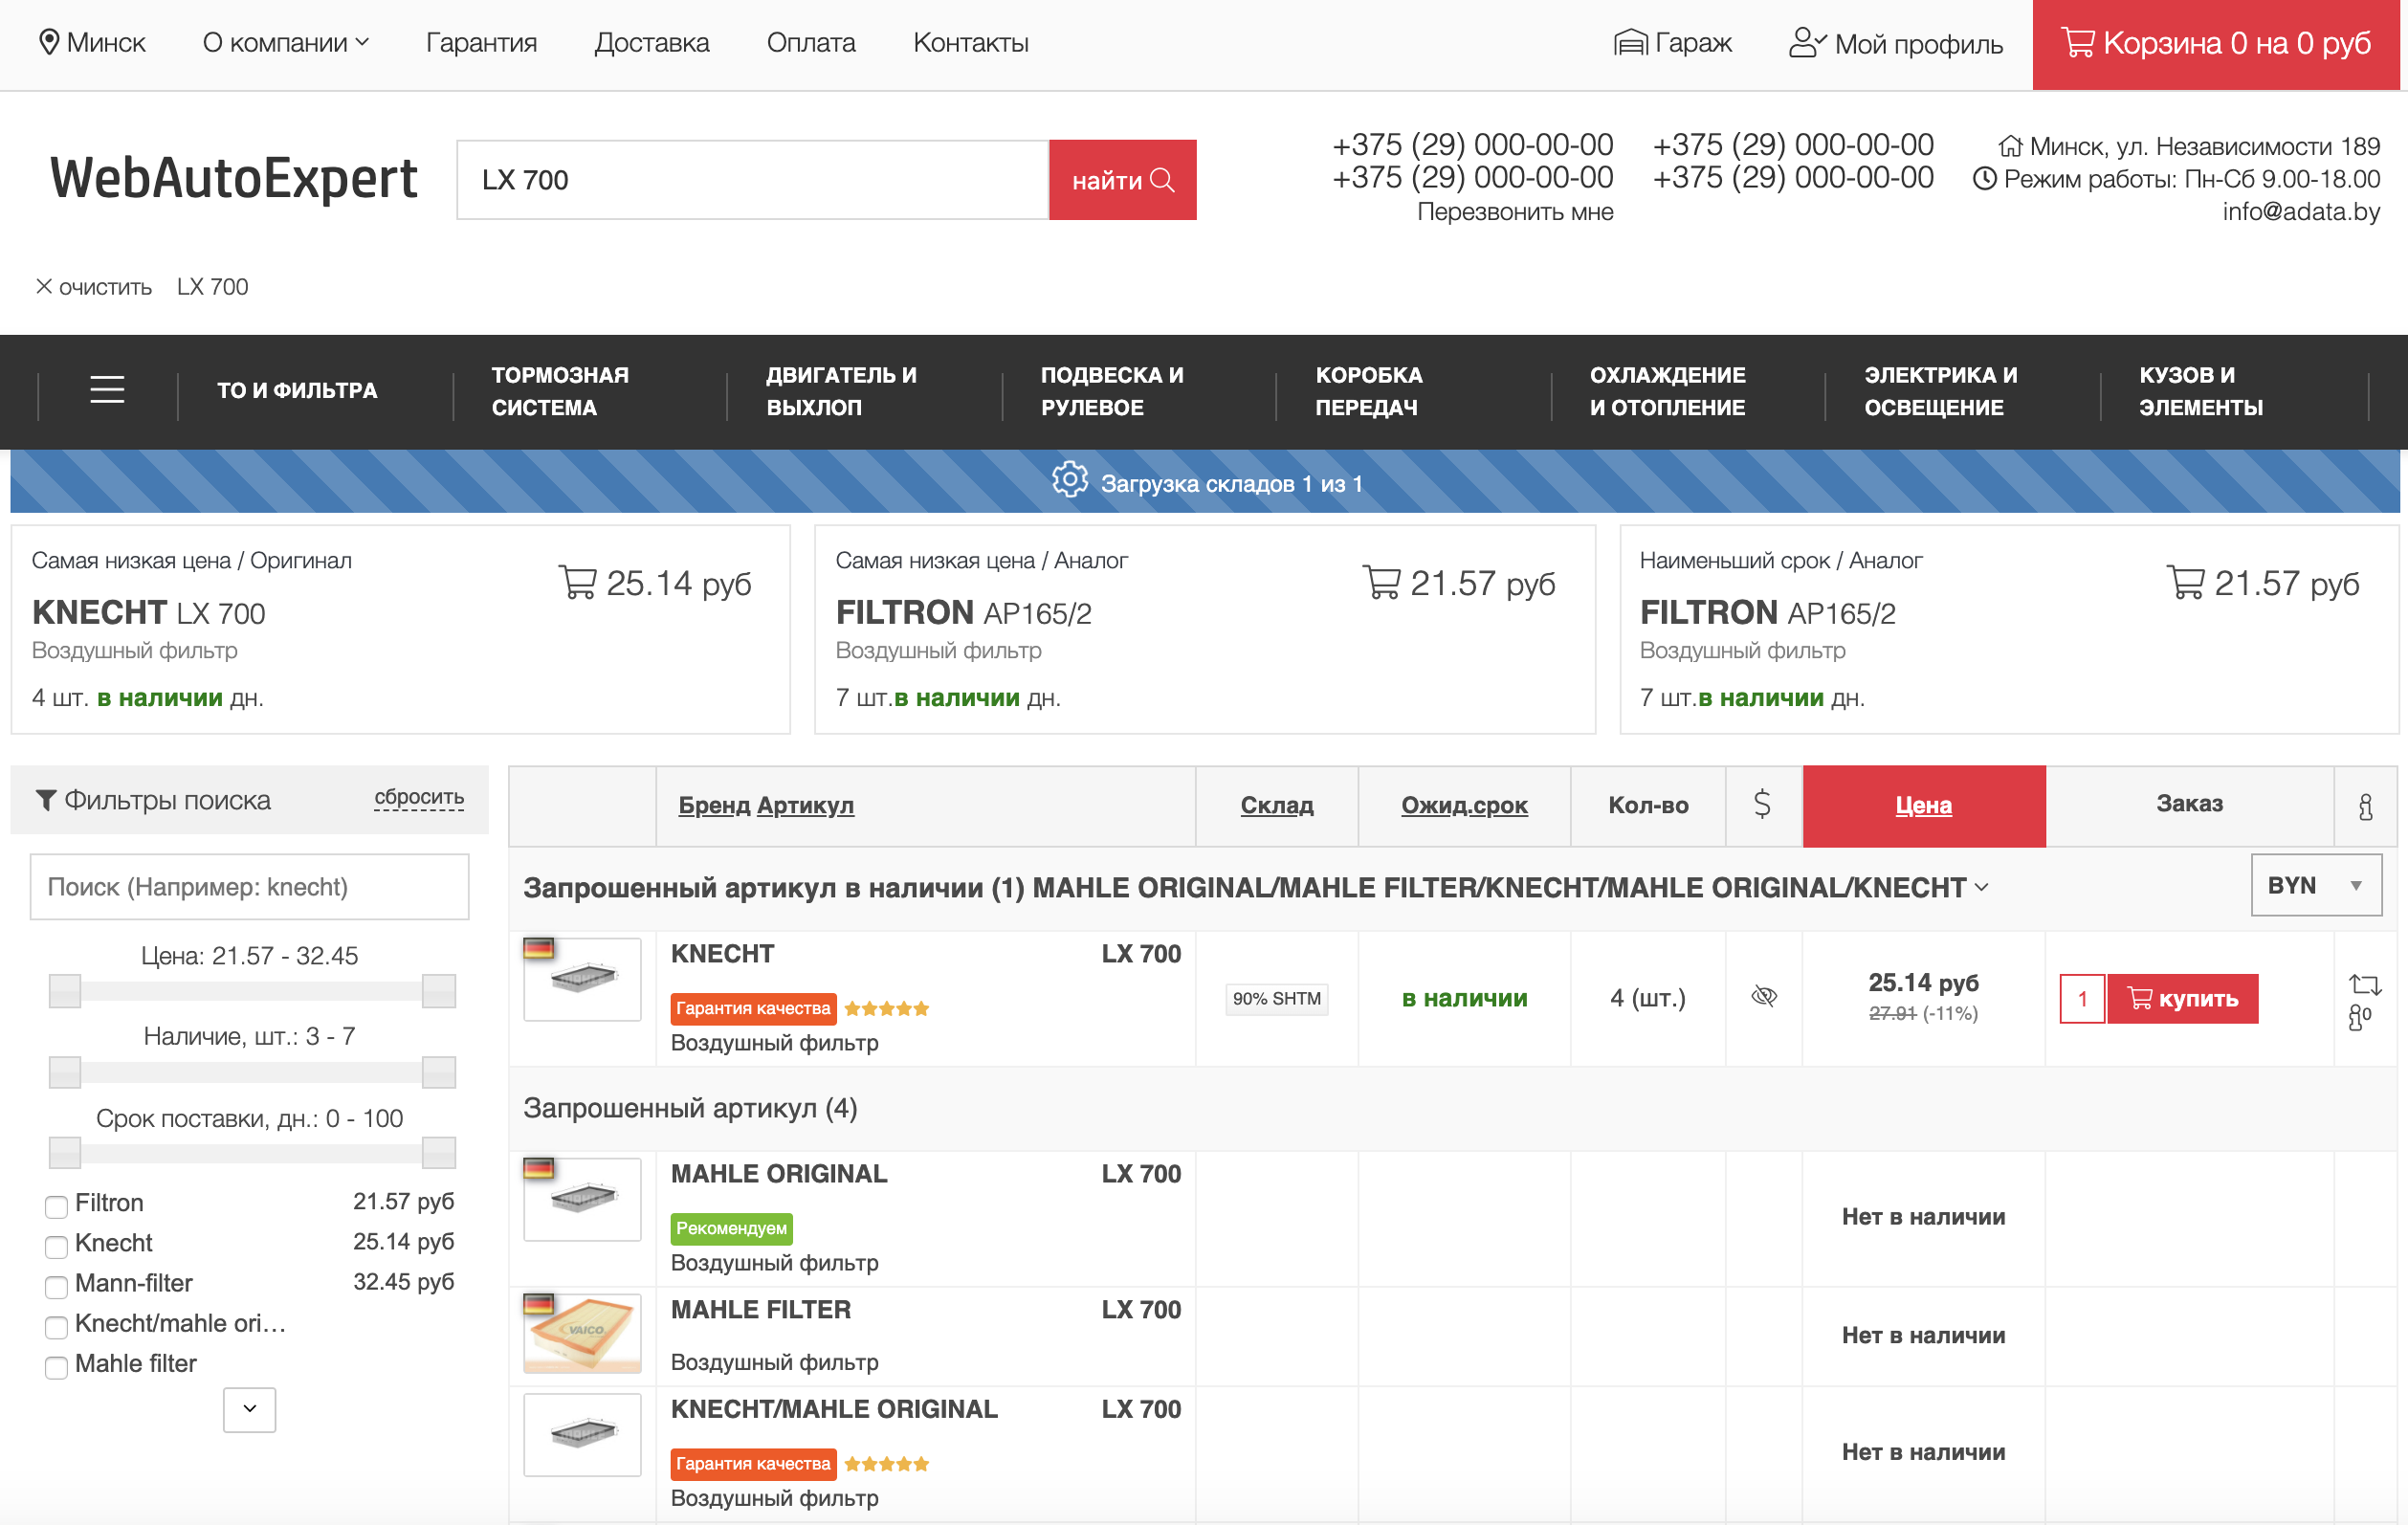Expand the О компании menu
Viewport: 2408px width, 1525px height.
286,43
